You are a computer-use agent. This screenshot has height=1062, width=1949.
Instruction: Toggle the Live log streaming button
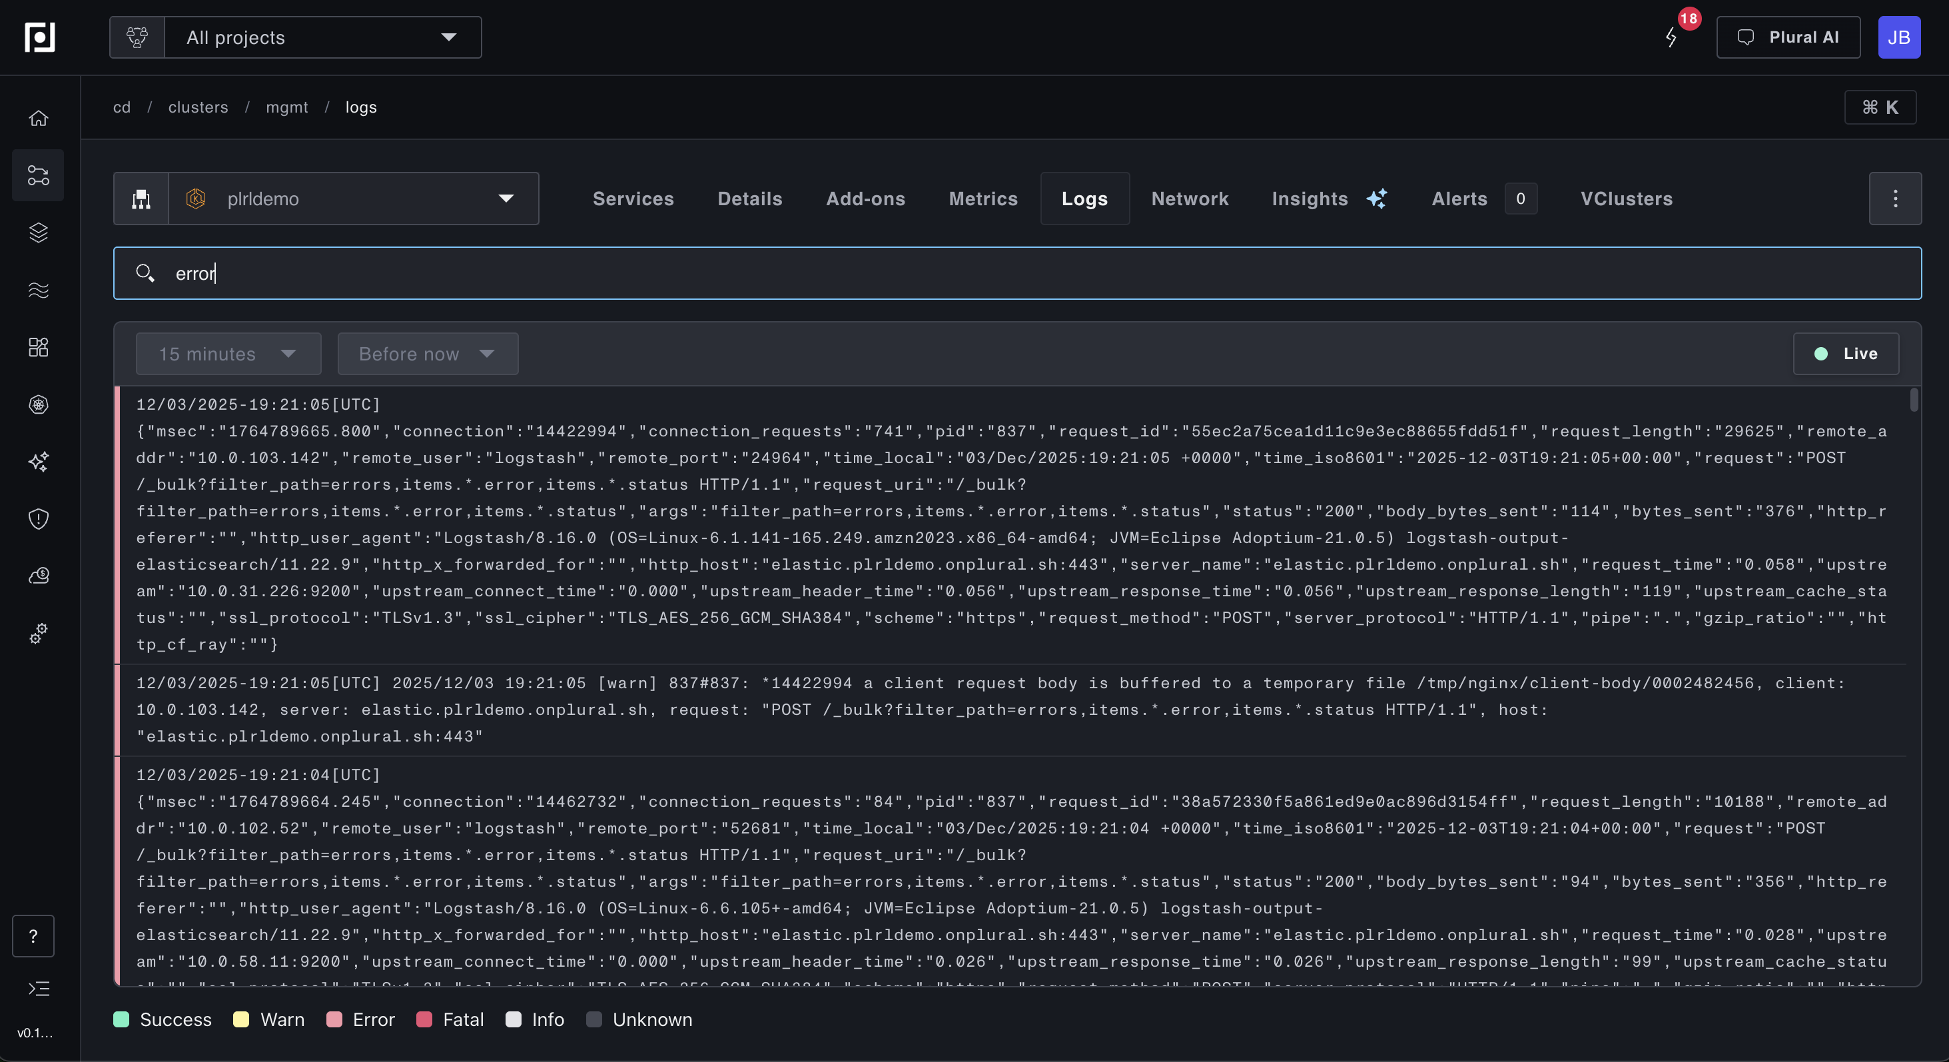coord(1845,354)
